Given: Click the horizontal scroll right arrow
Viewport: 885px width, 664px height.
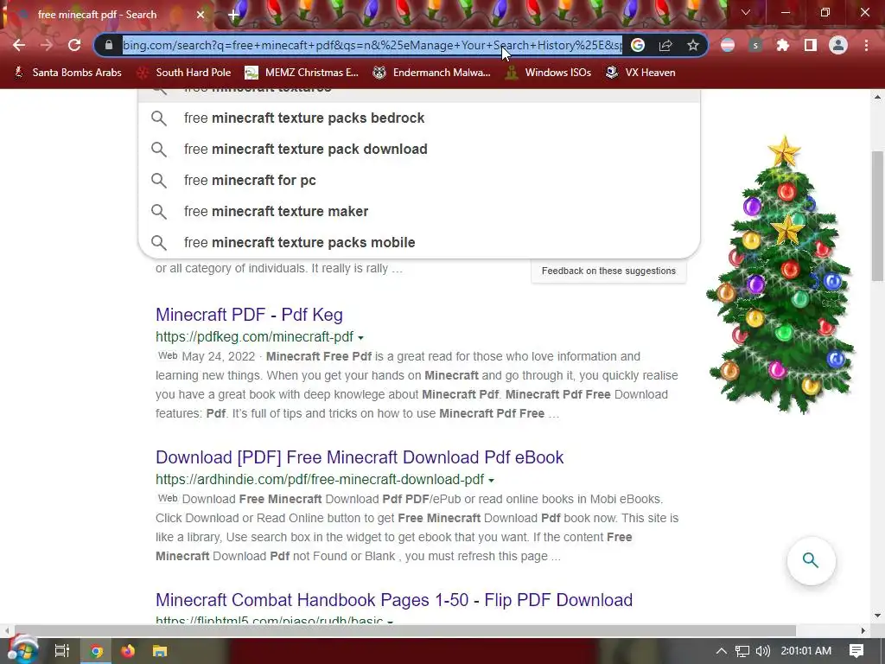Looking at the screenshot, I should [863, 630].
